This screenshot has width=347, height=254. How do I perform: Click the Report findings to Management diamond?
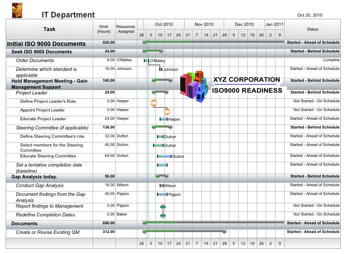(x=163, y=207)
